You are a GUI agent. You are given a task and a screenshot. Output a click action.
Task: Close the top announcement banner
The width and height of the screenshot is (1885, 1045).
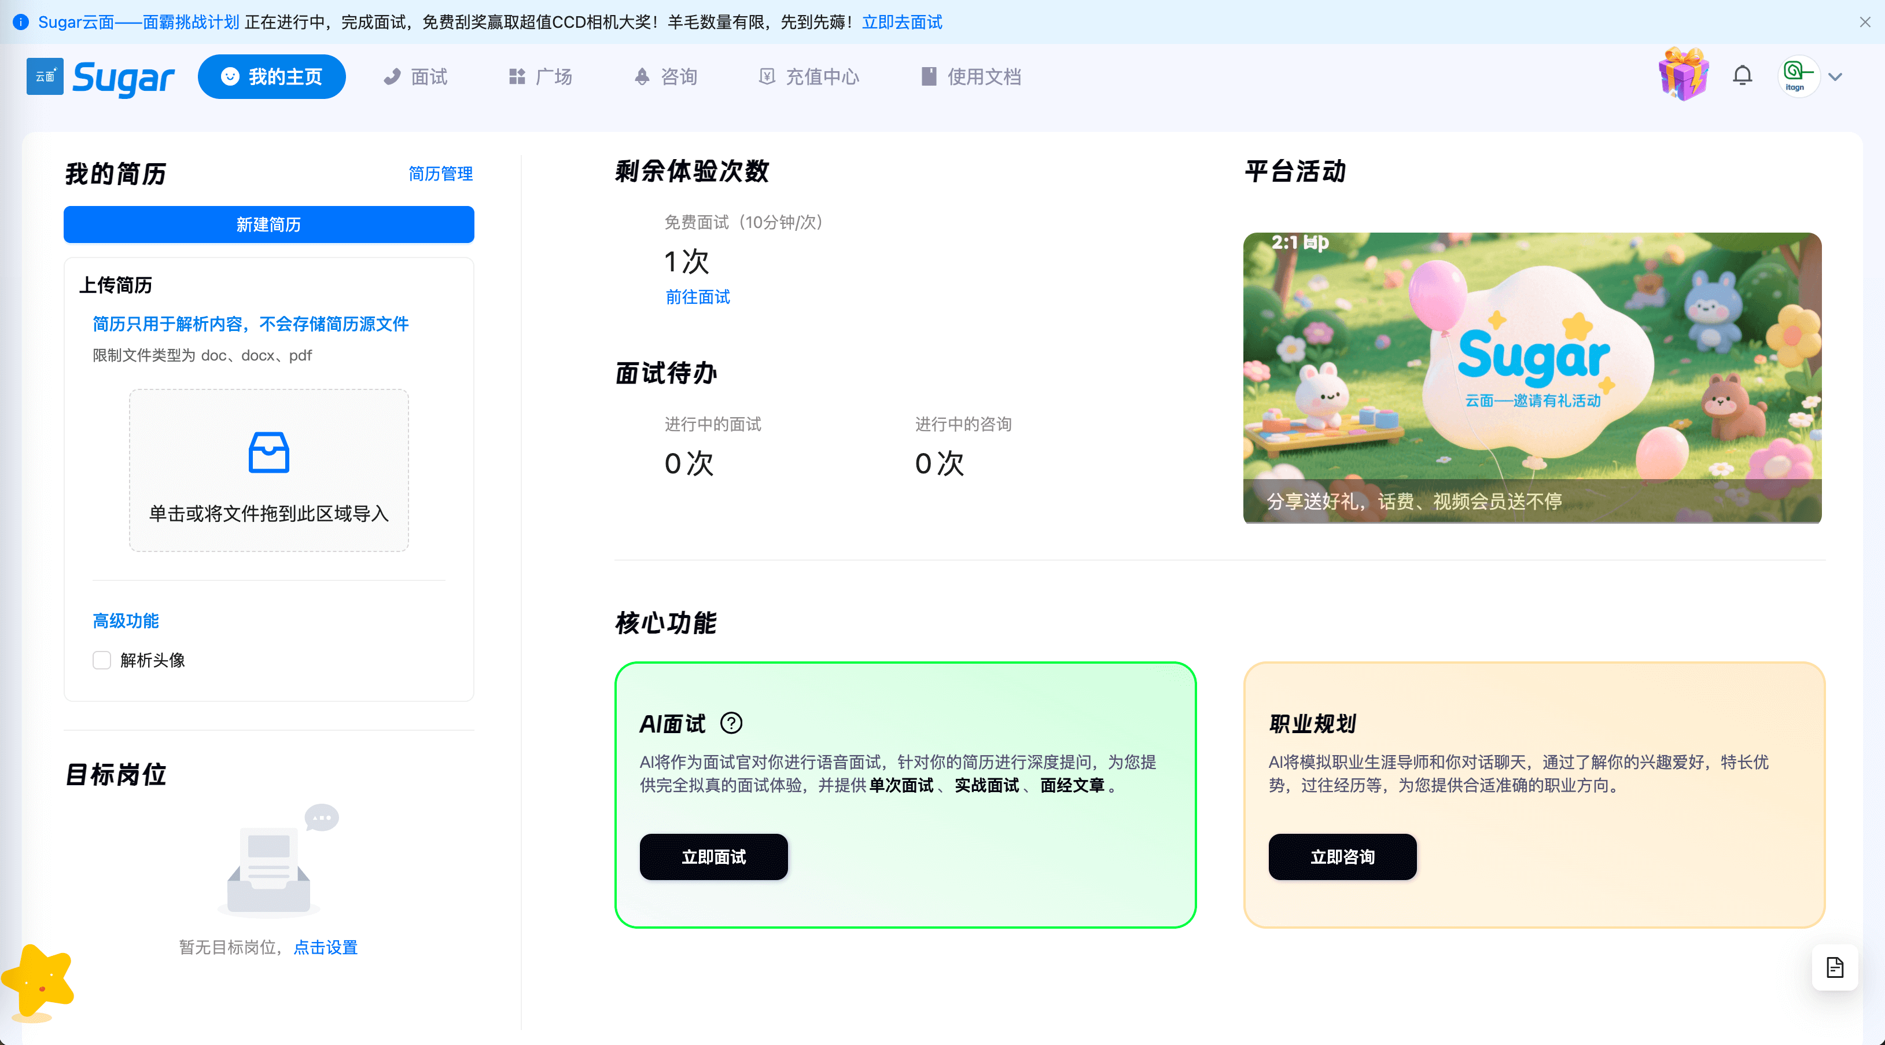point(1865,22)
